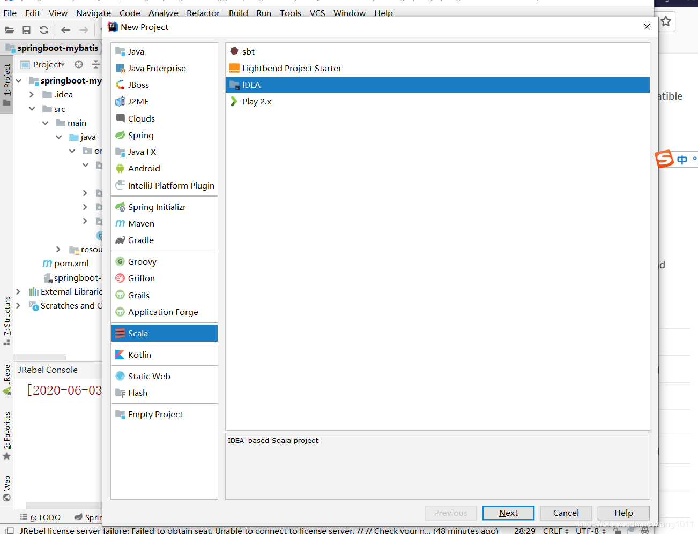Image resolution: width=698 pixels, height=534 pixels.
Task: Open the 2: Favorites side tab
Action: [7, 436]
